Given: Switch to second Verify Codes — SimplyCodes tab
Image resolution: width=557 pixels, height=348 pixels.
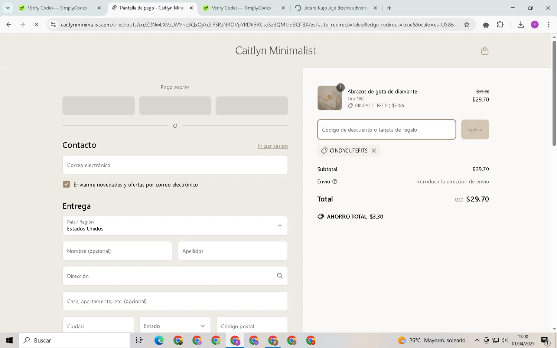Looking at the screenshot, I should coord(241,8).
